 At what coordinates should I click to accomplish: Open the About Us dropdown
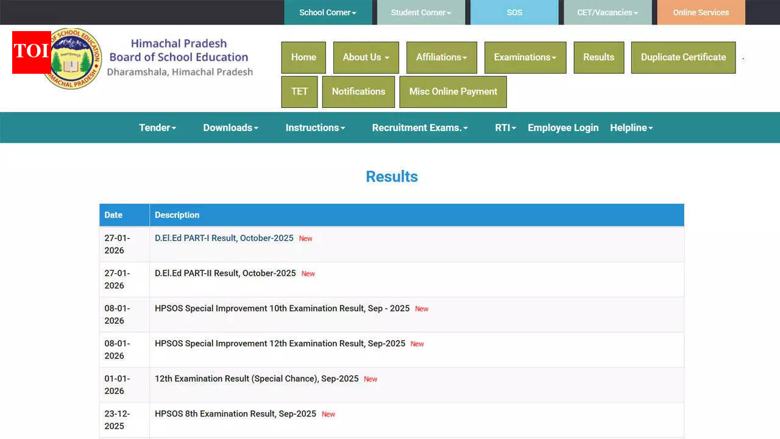pos(365,57)
